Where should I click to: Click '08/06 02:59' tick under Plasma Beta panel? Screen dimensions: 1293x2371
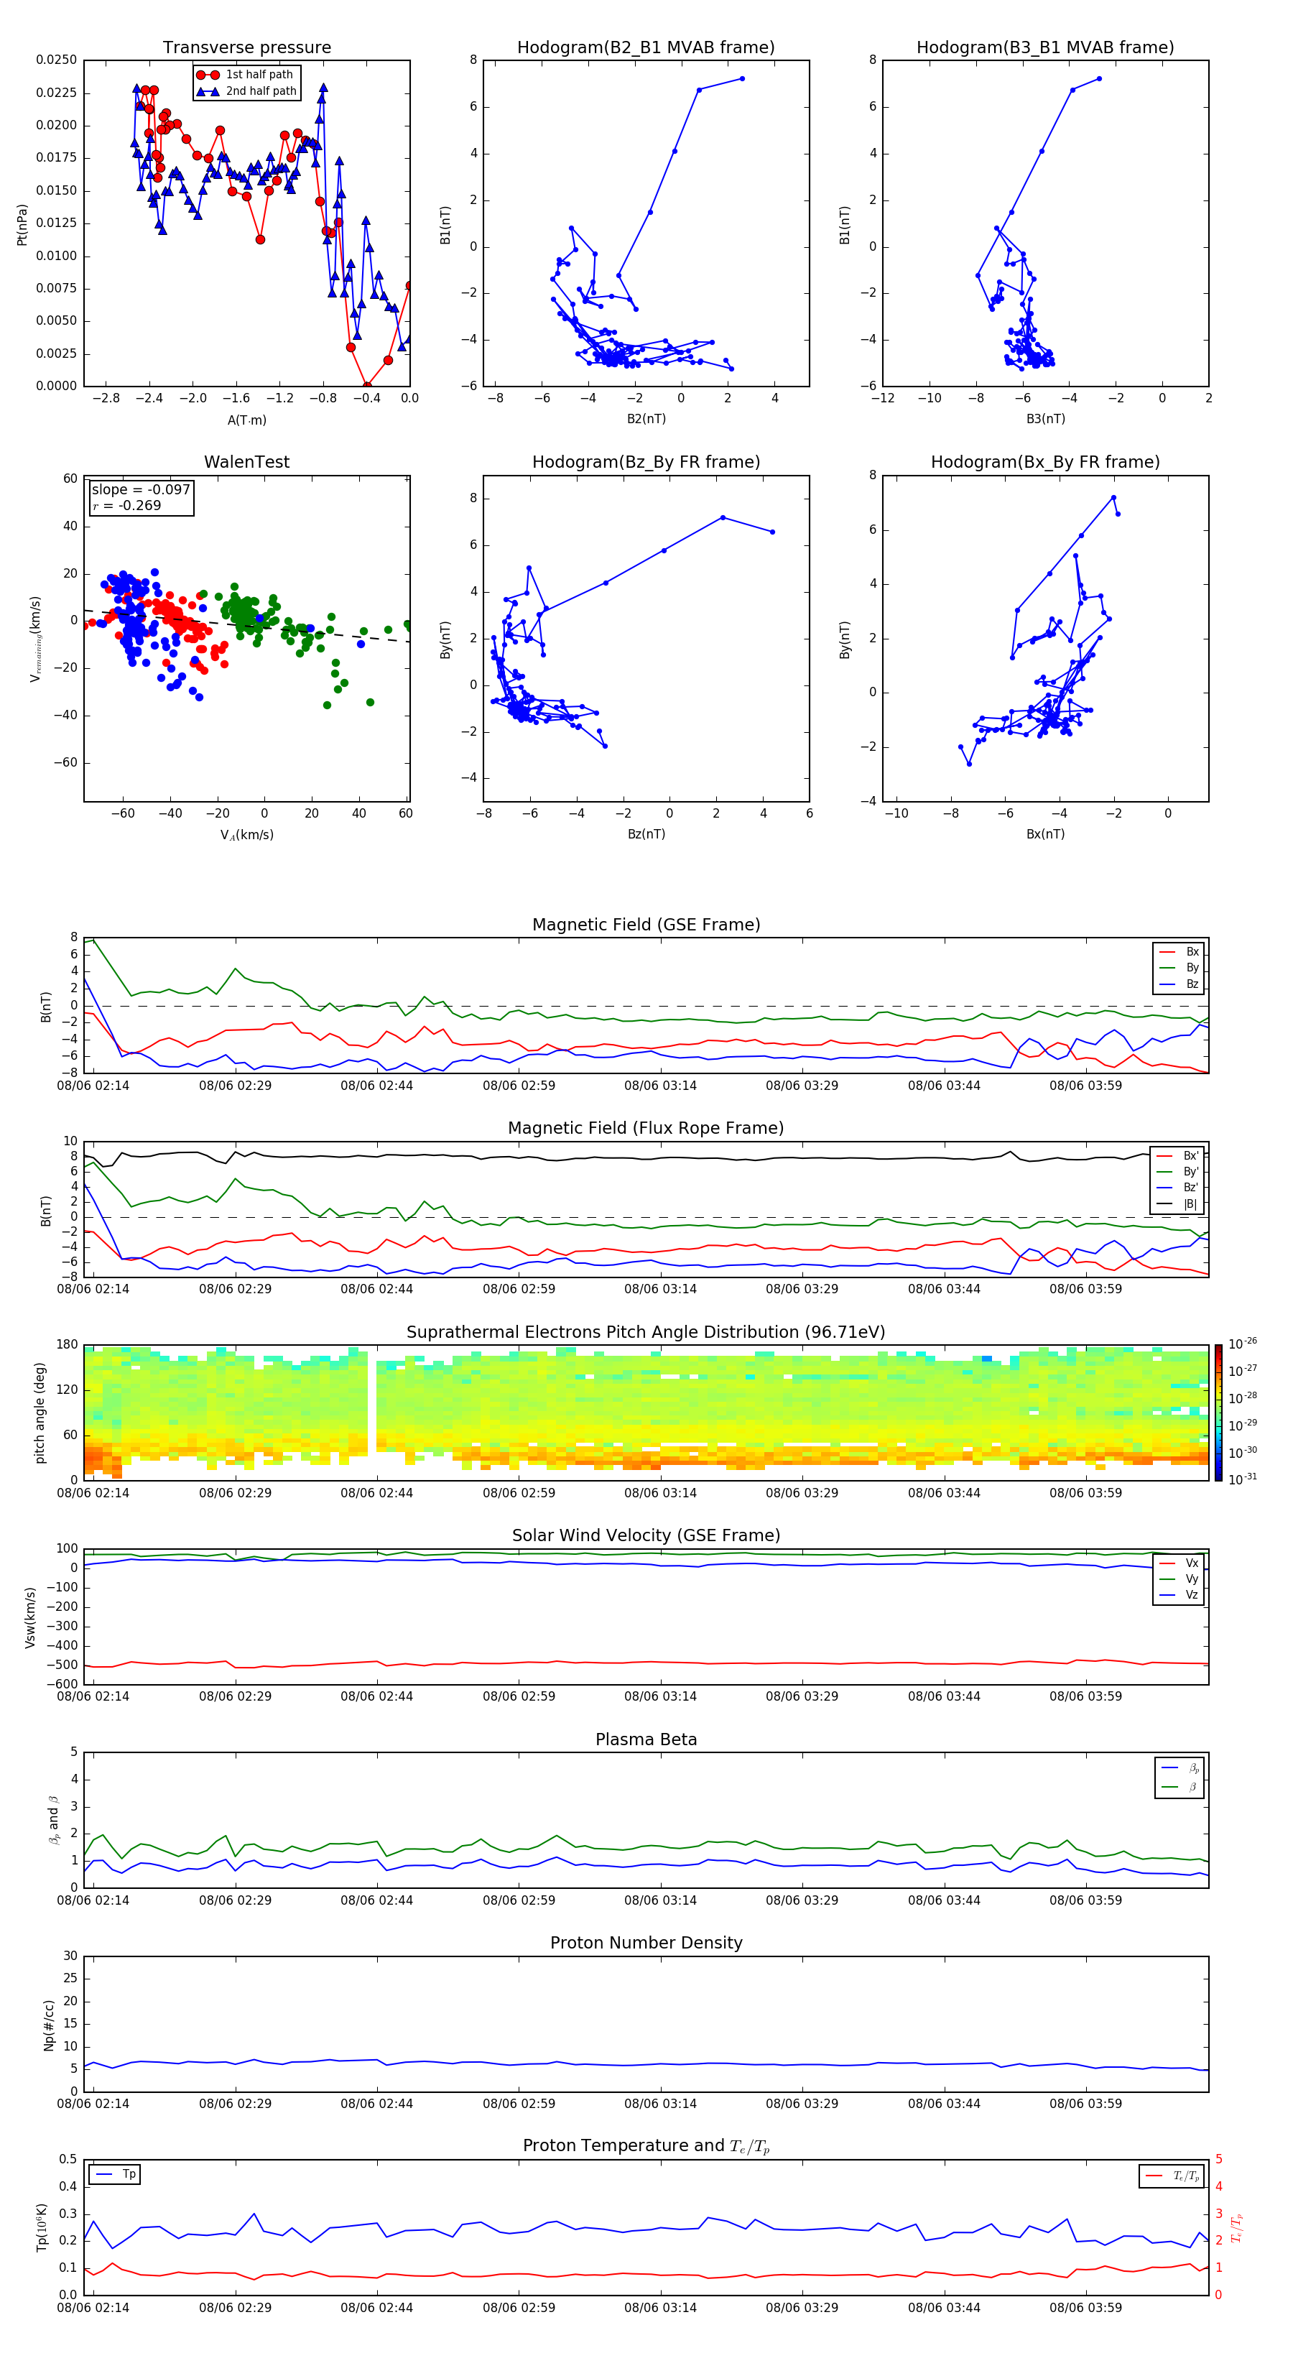(519, 1900)
